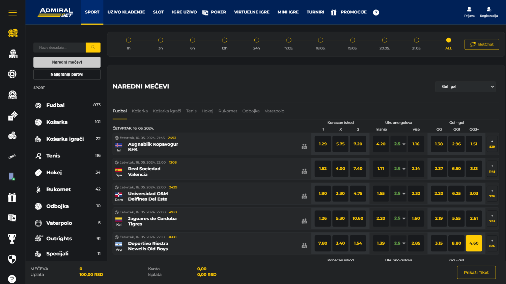The image size is (506, 284).
Task: Open the lottery balls icon in left rail
Action: [12, 136]
